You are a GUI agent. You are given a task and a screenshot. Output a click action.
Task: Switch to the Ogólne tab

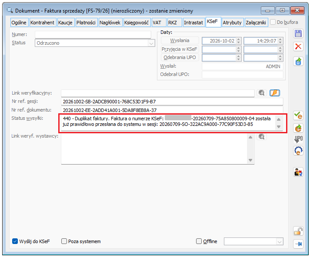coord(19,23)
